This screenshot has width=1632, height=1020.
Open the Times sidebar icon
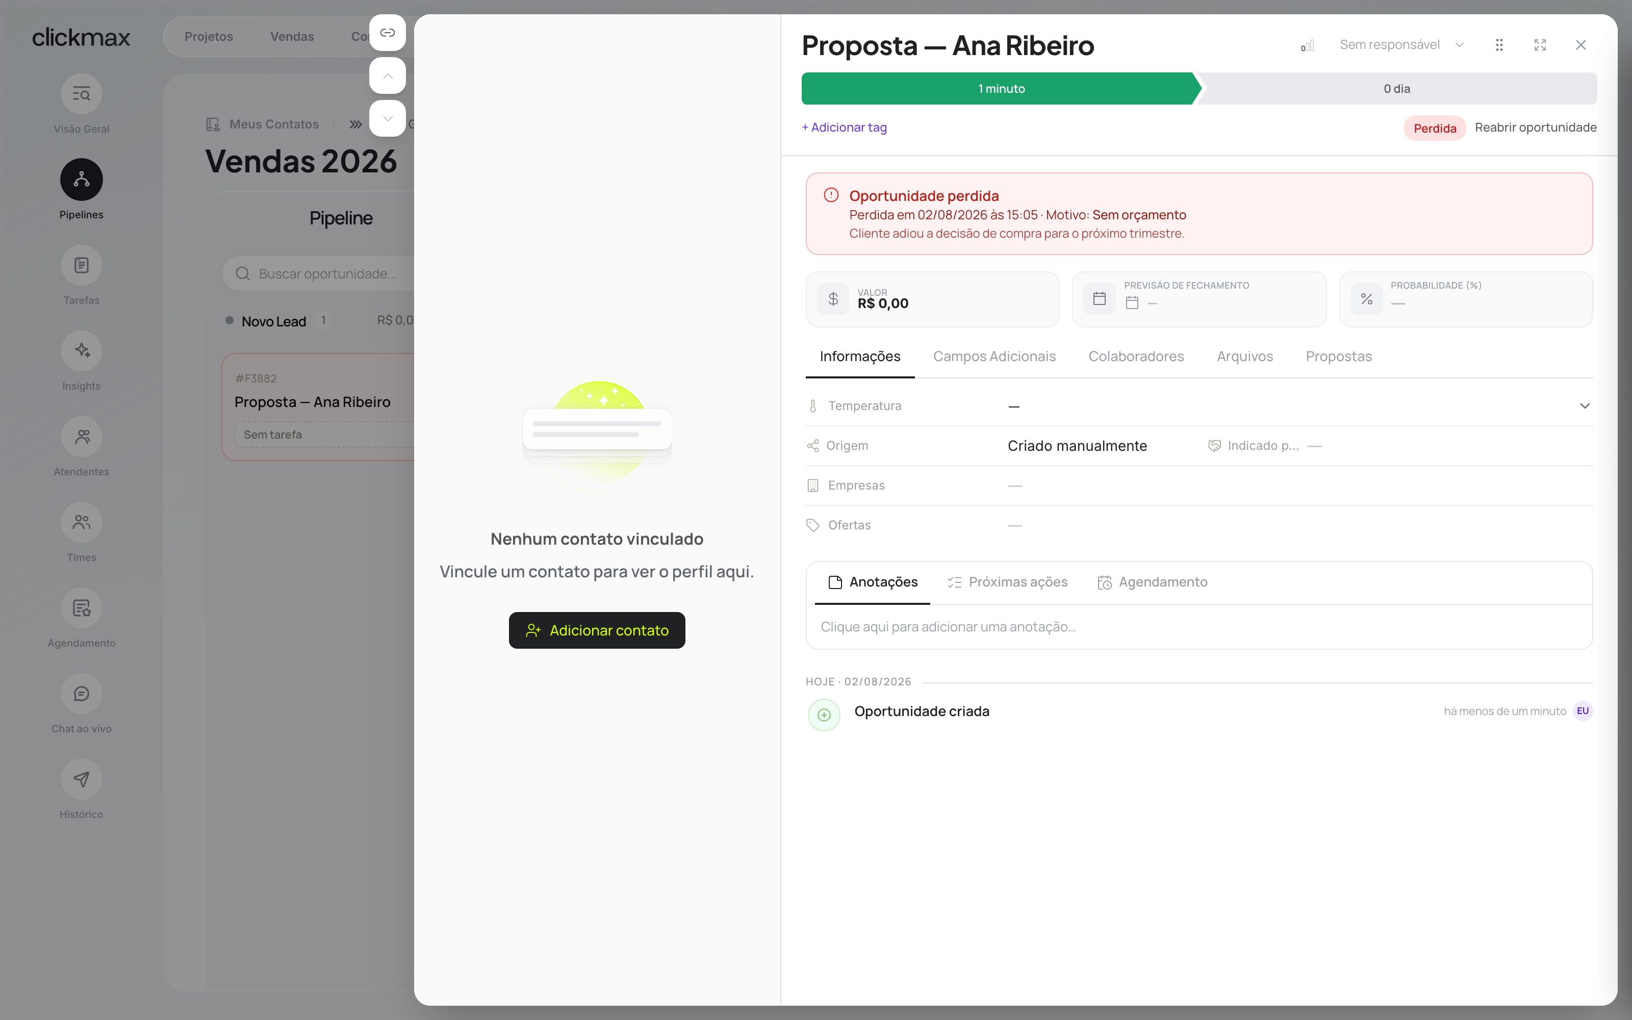coord(81,522)
